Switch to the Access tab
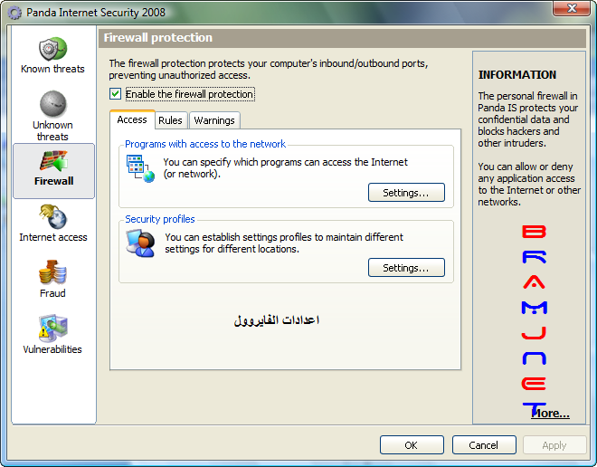Screen dimensions: 597x467 [x=132, y=119]
